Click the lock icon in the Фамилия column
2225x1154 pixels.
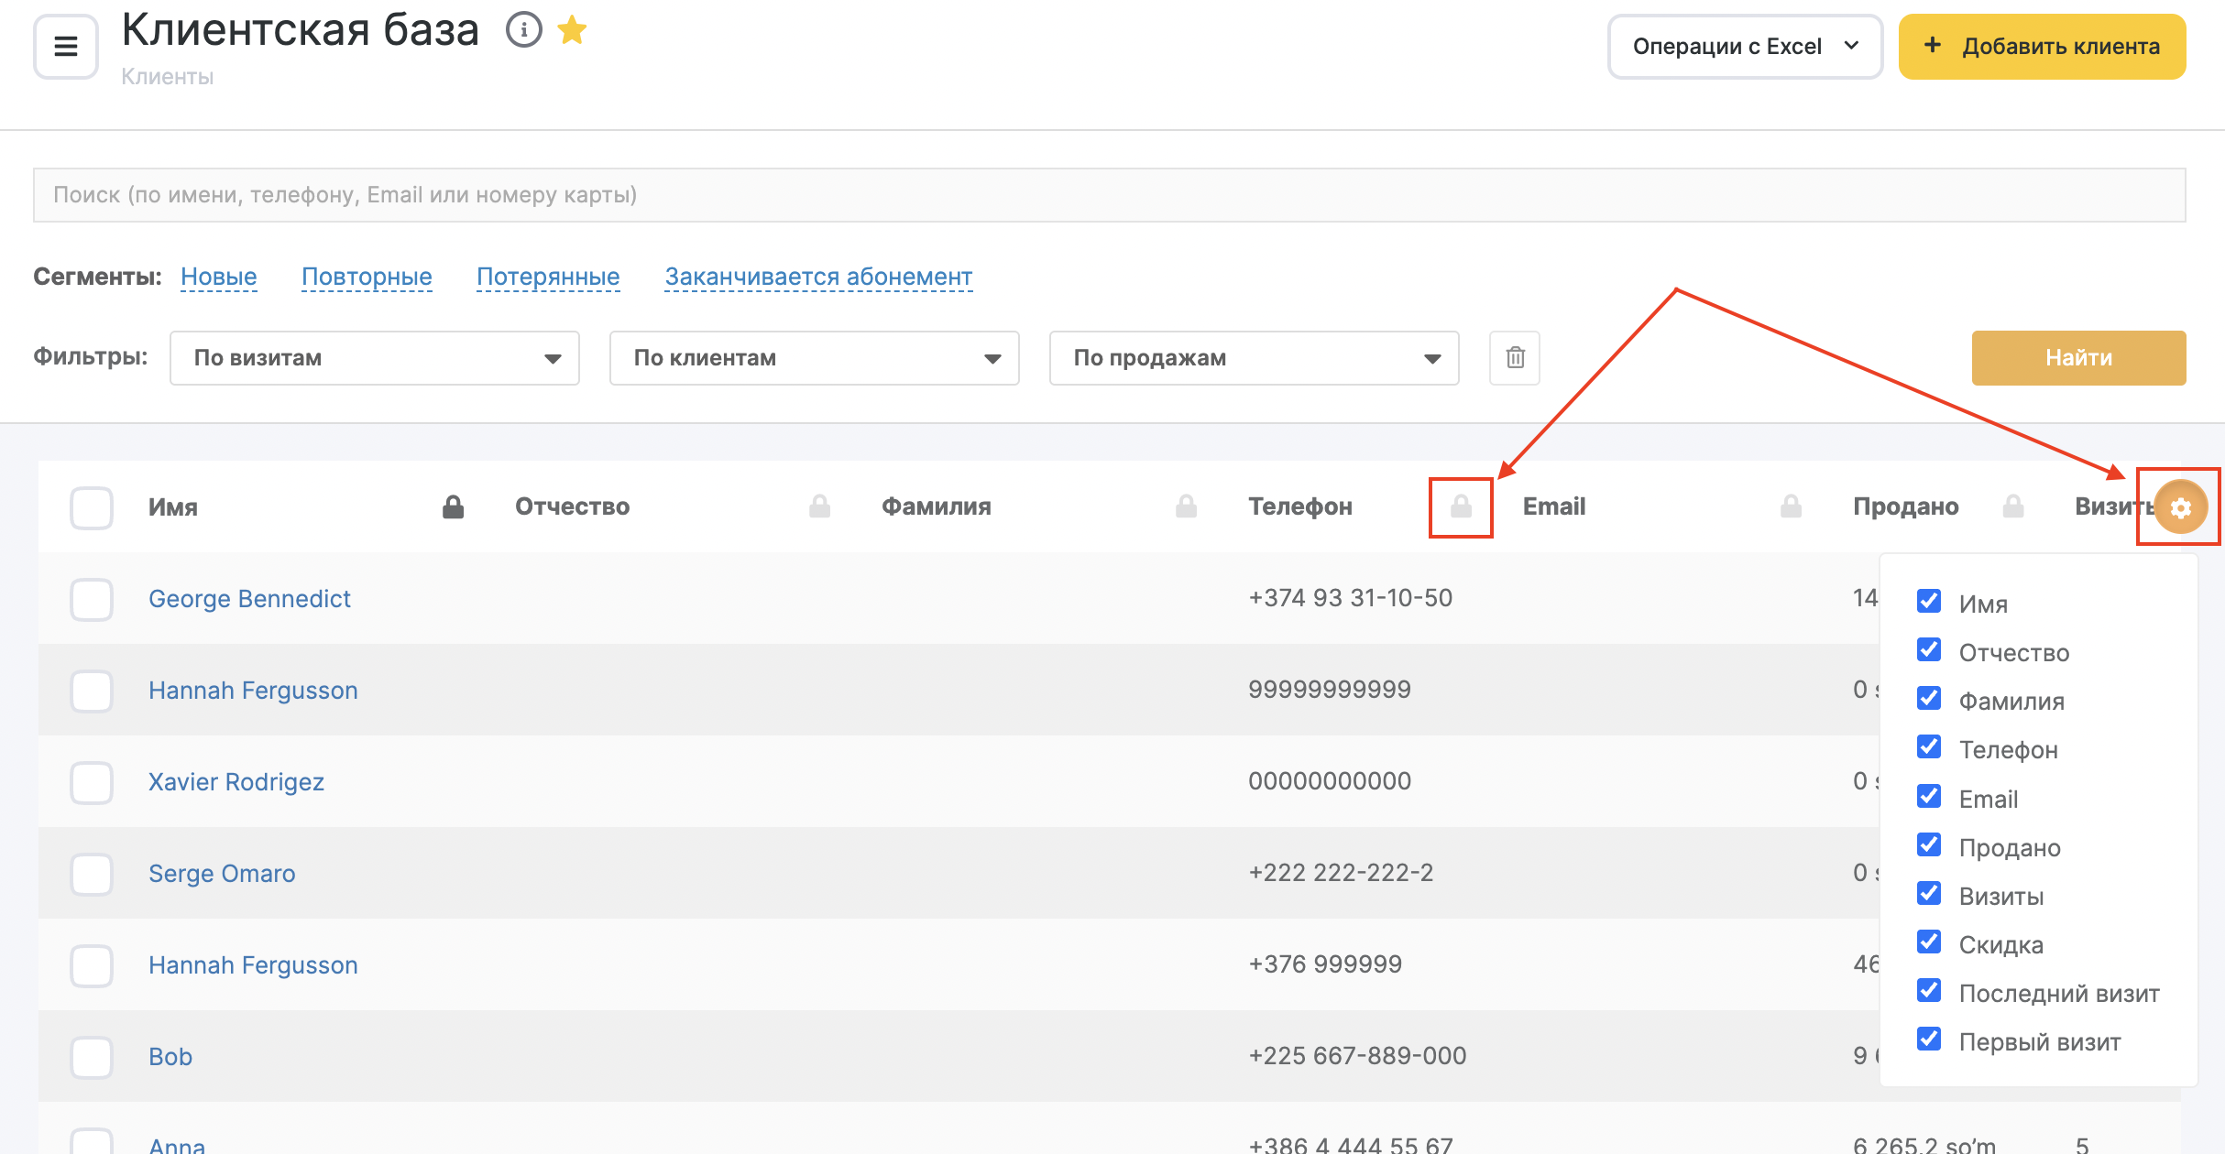(1186, 506)
